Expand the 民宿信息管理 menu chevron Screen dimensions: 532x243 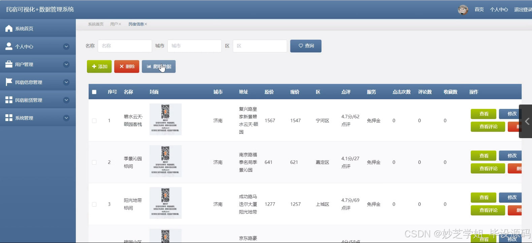(x=66, y=82)
